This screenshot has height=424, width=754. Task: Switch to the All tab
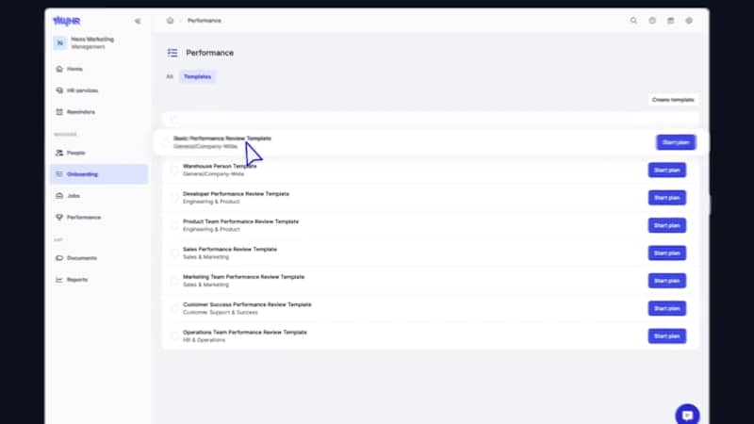(170, 77)
